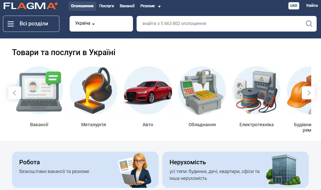Image resolution: width=321 pixels, height=190 pixels.
Task: Open the Вакансії tab in the top navigation
Action: [127, 6]
